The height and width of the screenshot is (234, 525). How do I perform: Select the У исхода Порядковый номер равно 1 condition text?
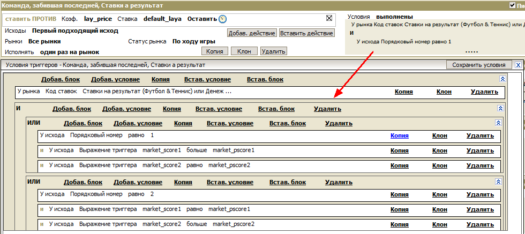pyautogui.click(x=97, y=135)
